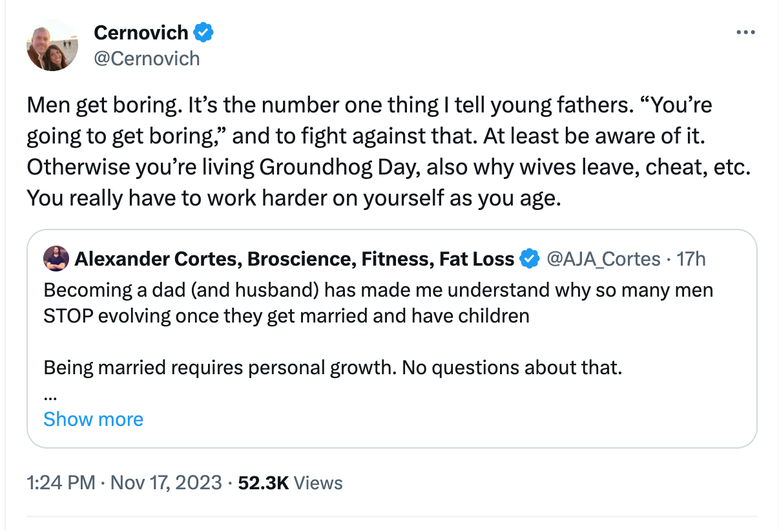Select the 52.3K Views counter

pyautogui.click(x=265, y=483)
